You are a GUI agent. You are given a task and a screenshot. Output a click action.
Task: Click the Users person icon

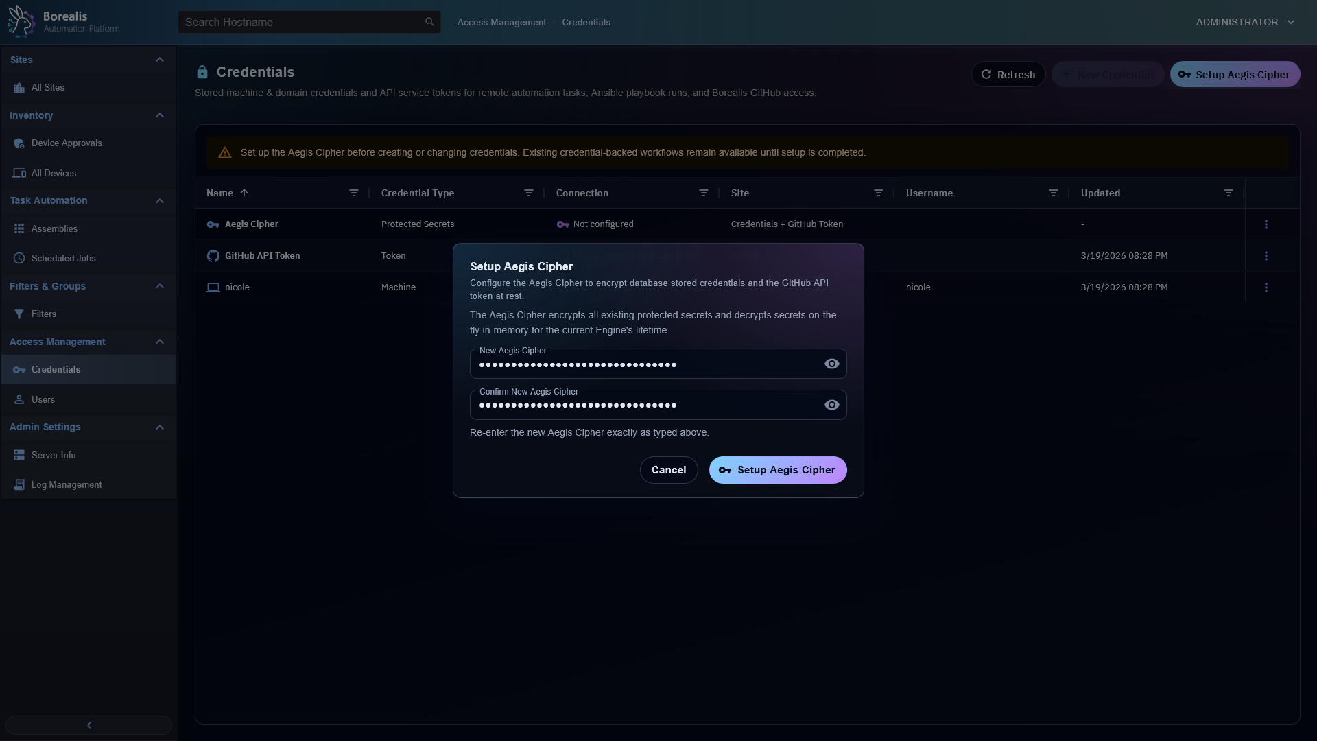(x=19, y=400)
